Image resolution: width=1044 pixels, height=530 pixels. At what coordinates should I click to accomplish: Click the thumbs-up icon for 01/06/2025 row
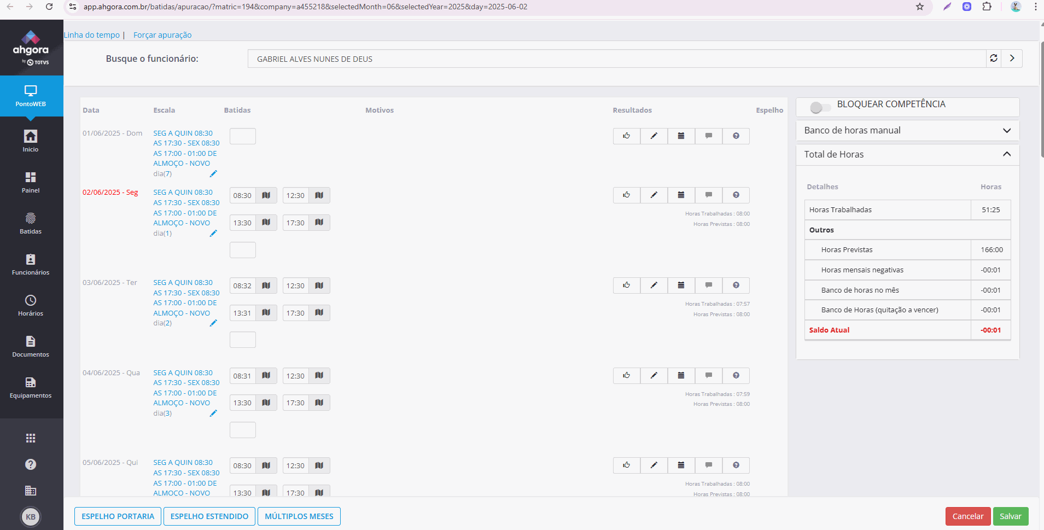click(x=627, y=136)
